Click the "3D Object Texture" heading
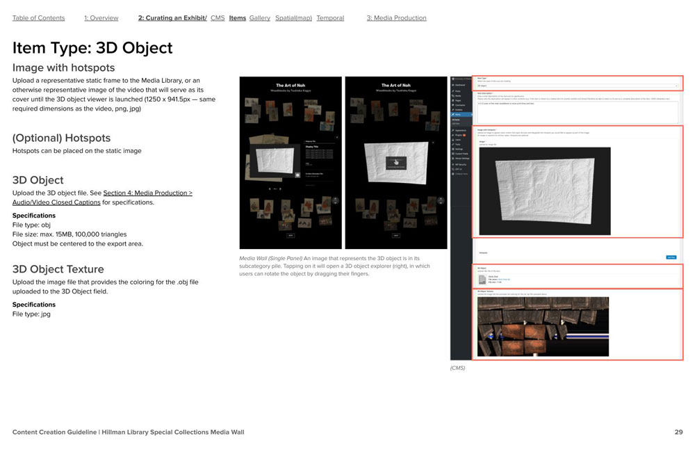 coord(58,269)
